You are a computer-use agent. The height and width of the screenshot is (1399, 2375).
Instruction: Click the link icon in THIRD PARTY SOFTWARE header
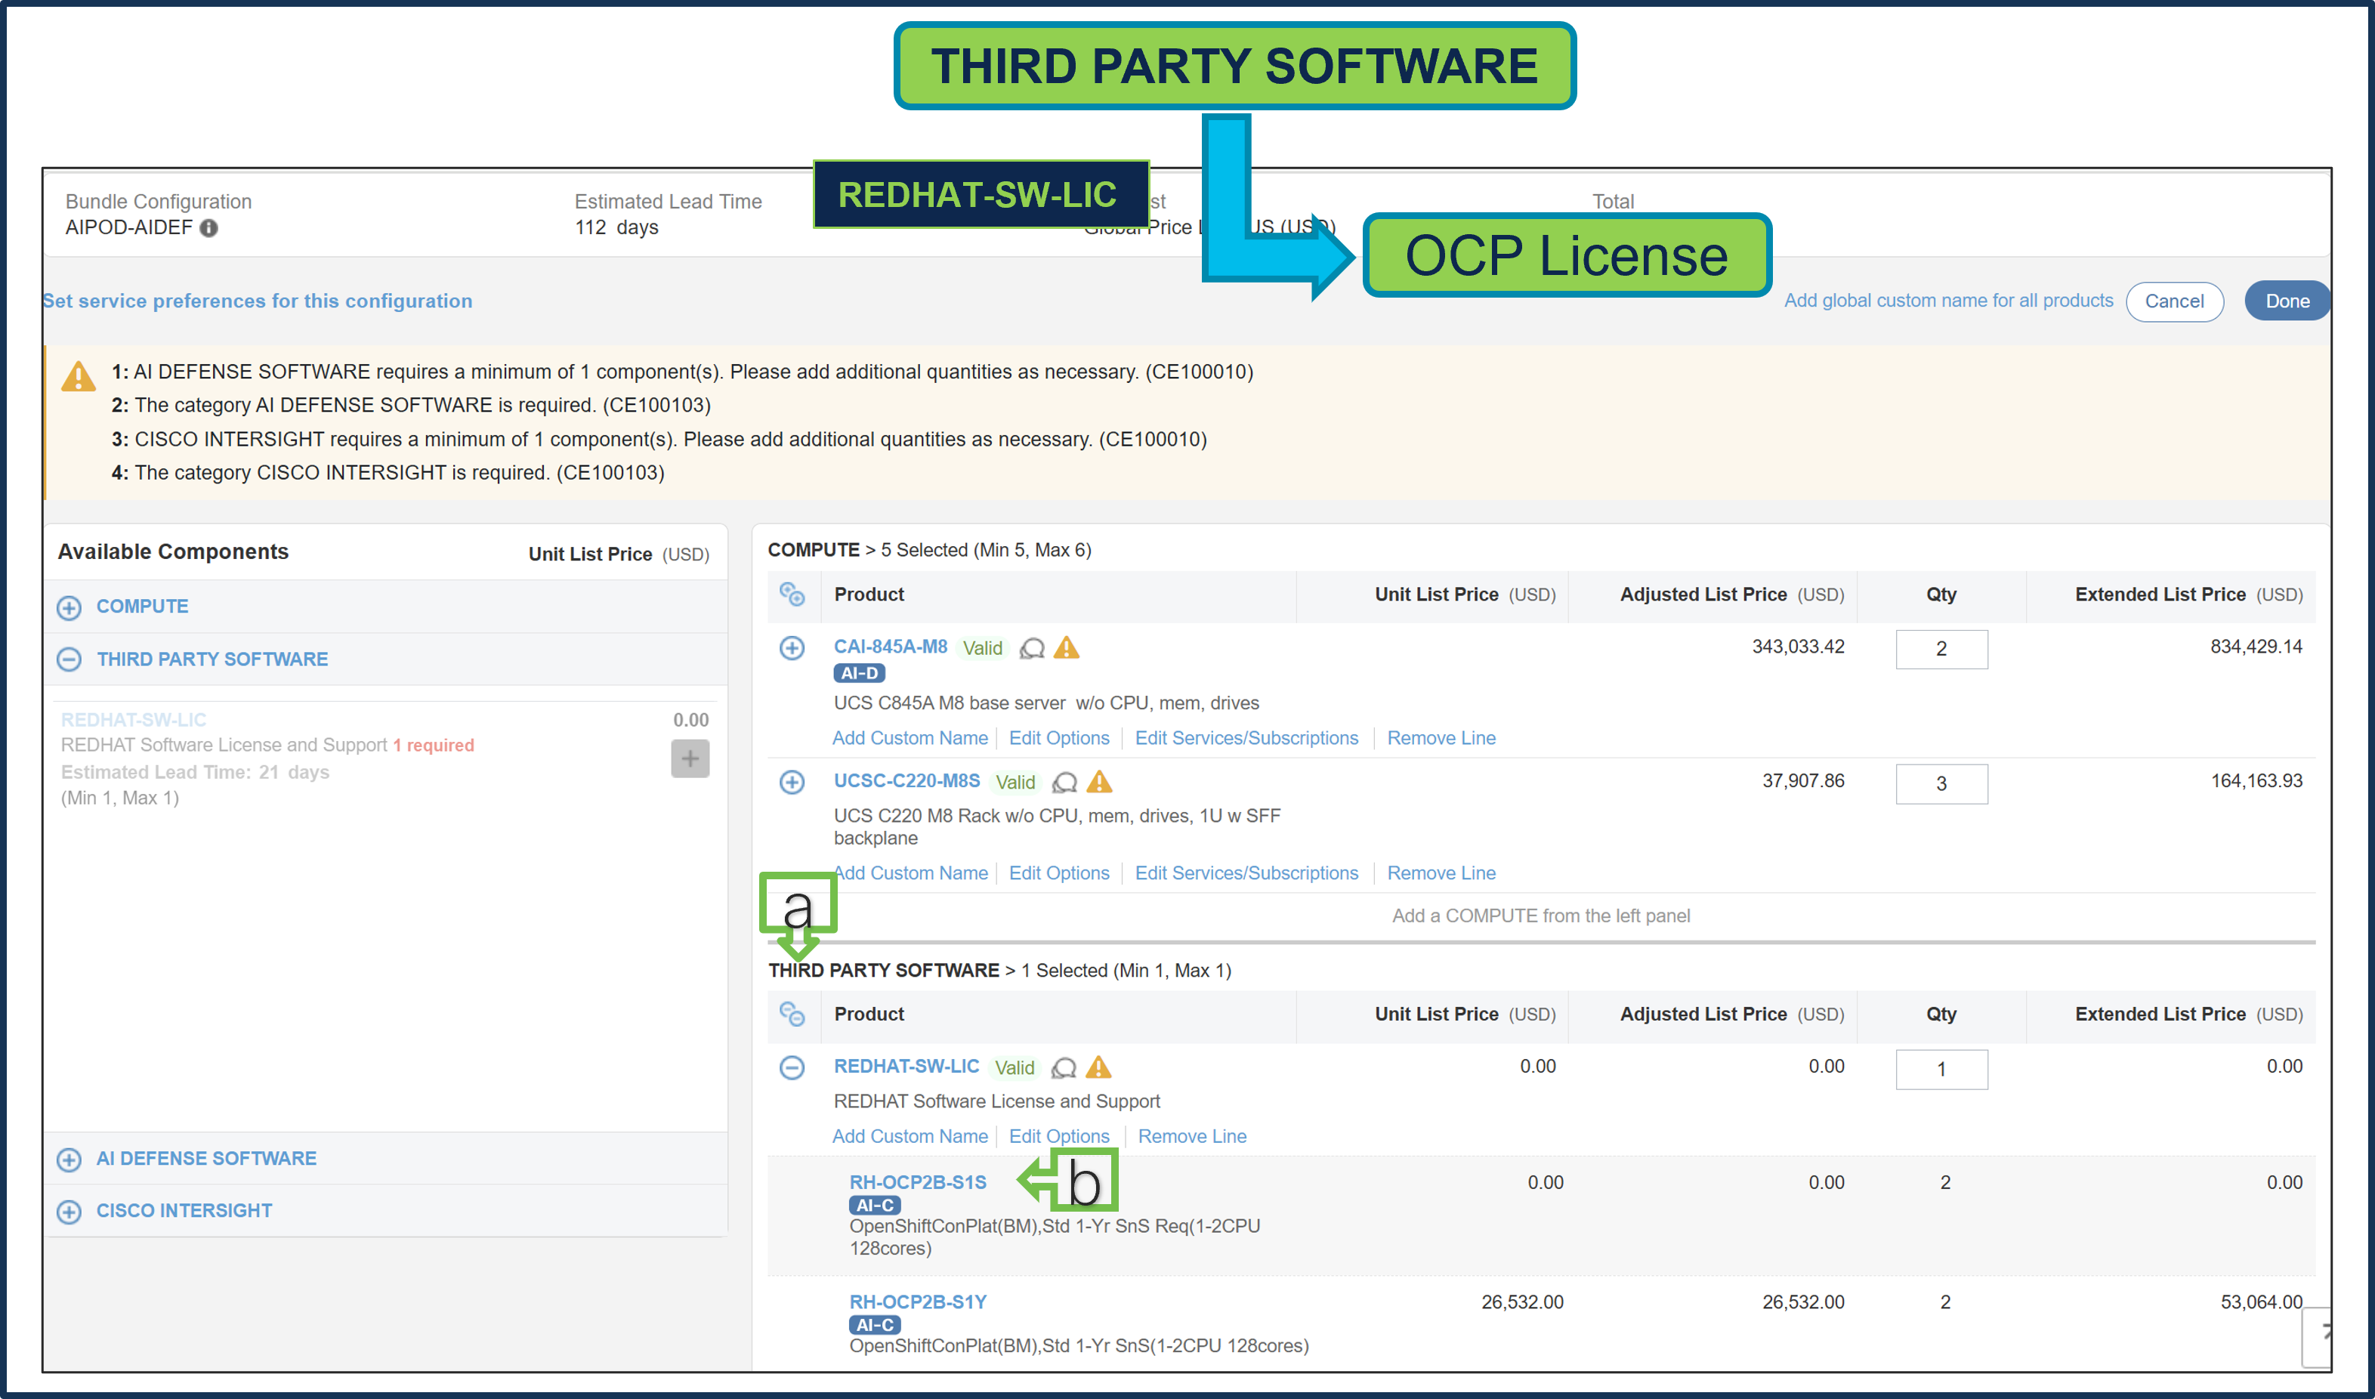tap(792, 1015)
